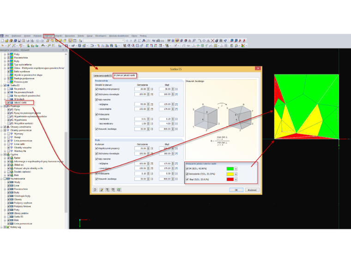Click the Save (floppy disk) toolbar icon
Screen dimensions: 351x263
[19, 41]
